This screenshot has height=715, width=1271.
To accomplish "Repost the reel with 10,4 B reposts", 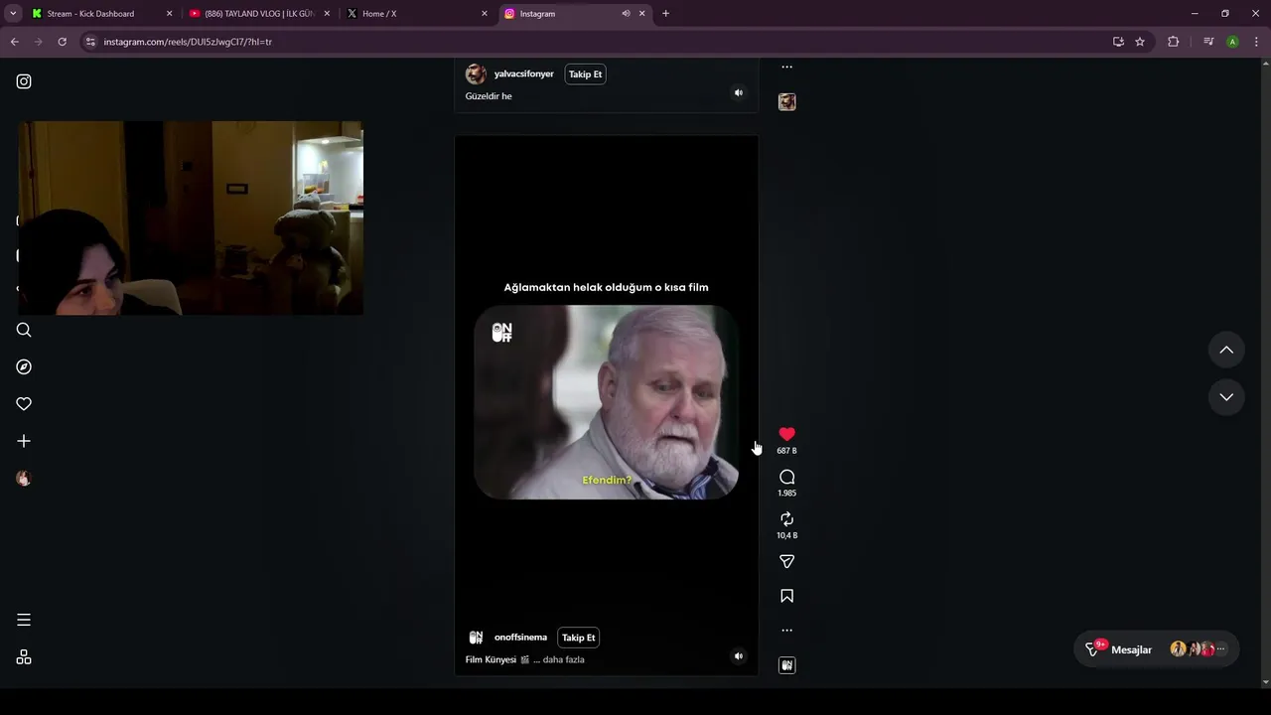I will pyautogui.click(x=786, y=519).
